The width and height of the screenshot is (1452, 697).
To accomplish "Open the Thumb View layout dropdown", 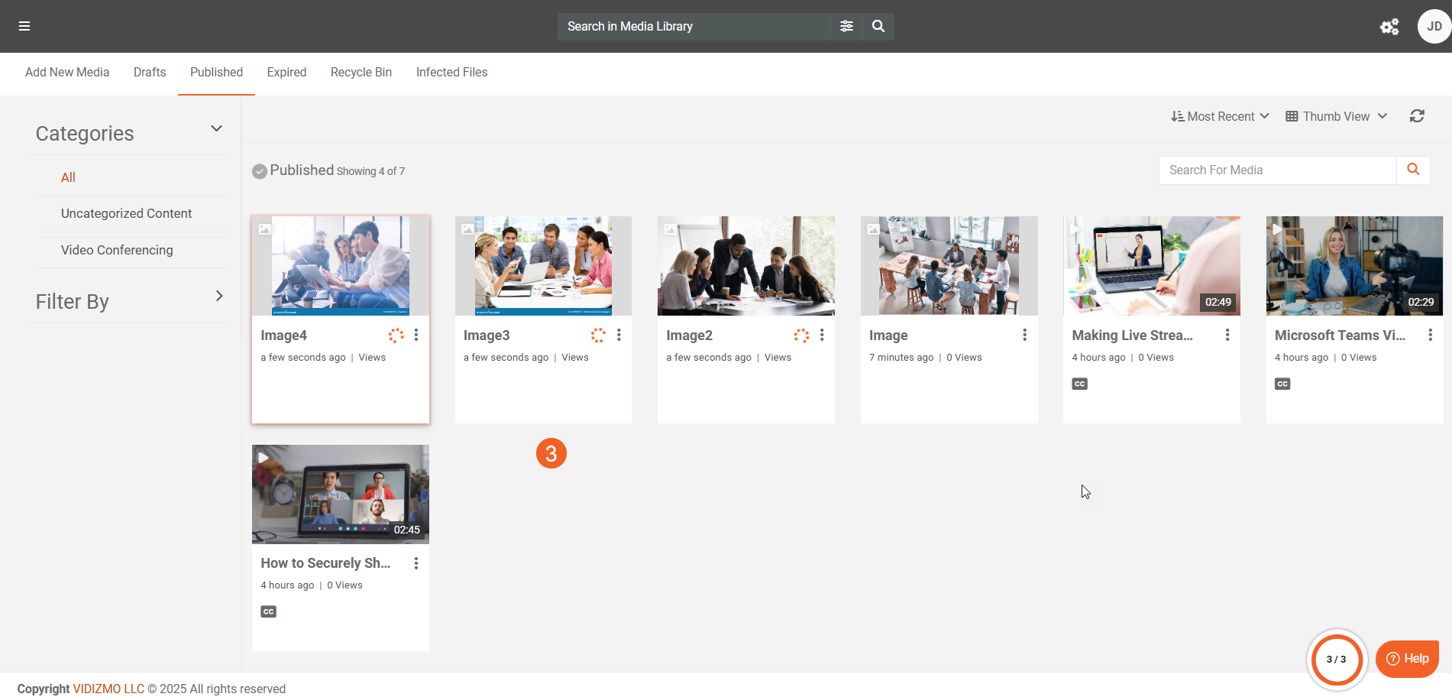I will pyautogui.click(x=1336, y=116).
